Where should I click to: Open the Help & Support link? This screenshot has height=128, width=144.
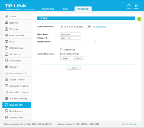(129, 124)
